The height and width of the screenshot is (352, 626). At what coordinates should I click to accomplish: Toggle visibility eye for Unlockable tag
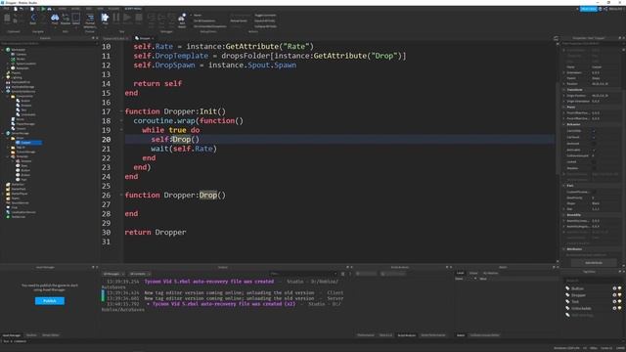point(614,308)
